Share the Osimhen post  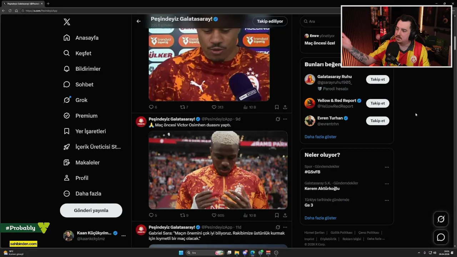click(x=285, y=215)
